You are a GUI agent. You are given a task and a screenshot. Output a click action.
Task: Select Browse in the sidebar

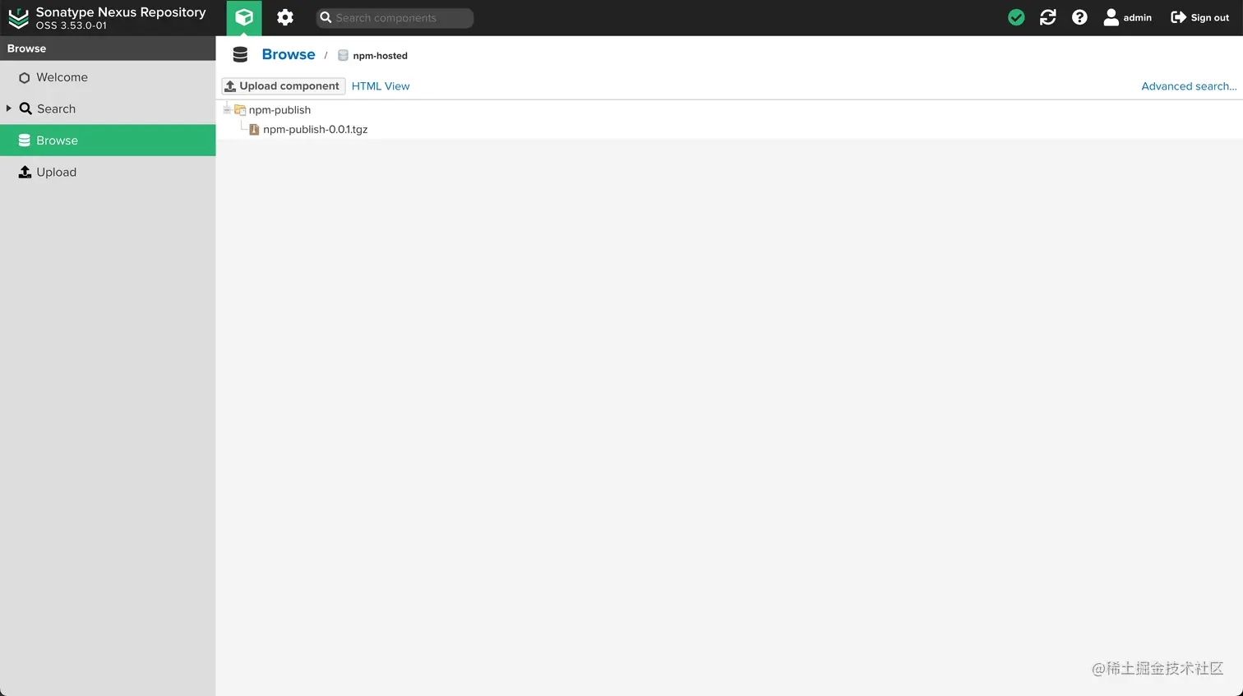(x=108, y=141)
